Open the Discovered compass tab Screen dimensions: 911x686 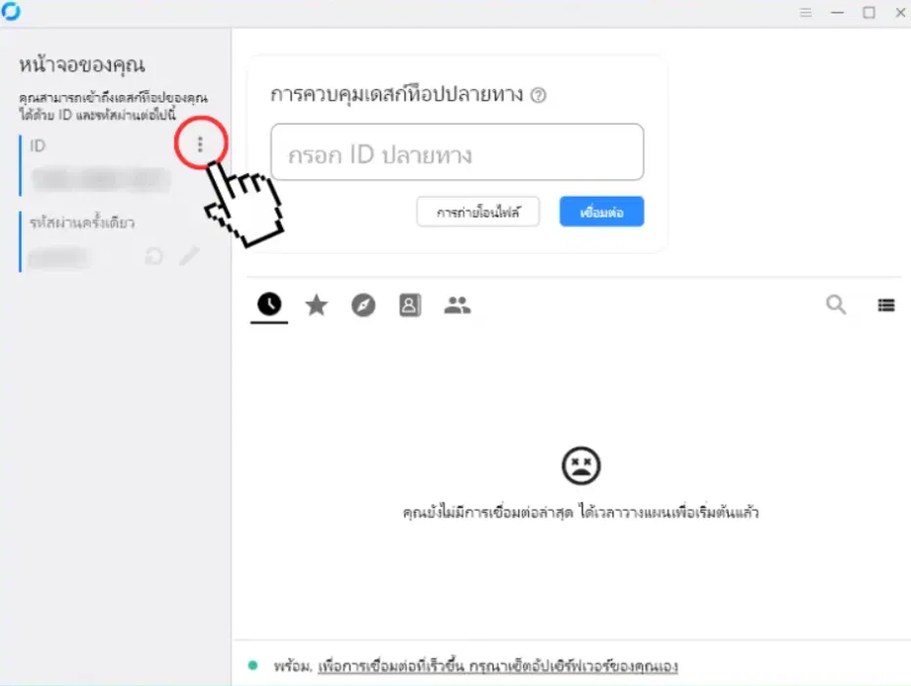pos(363,305)
